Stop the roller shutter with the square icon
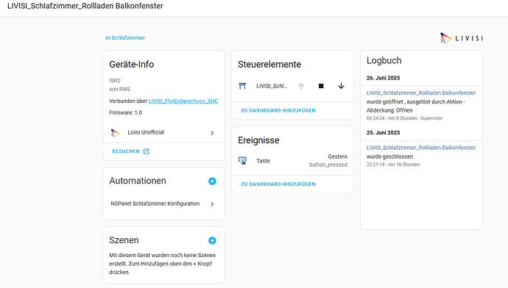The width and height of the screenshot is (508, 288). [321, 86]
